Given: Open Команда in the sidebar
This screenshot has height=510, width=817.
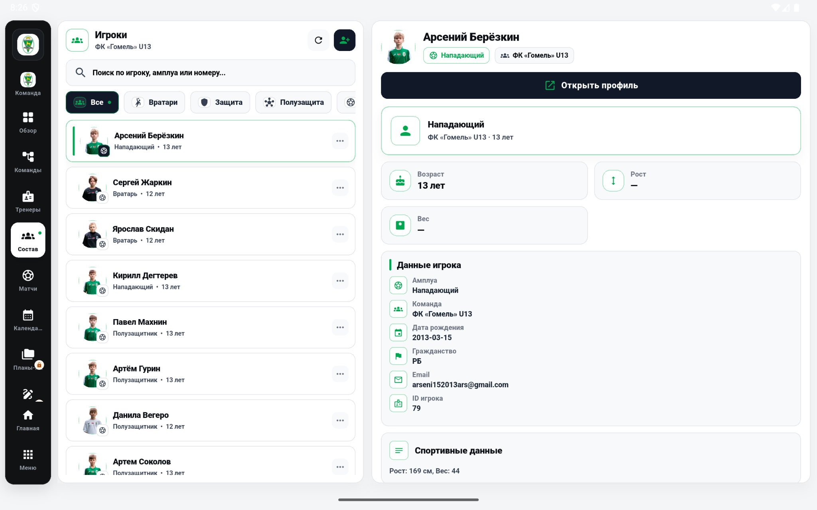Looking at the screenshot, I should coord(28,84).
